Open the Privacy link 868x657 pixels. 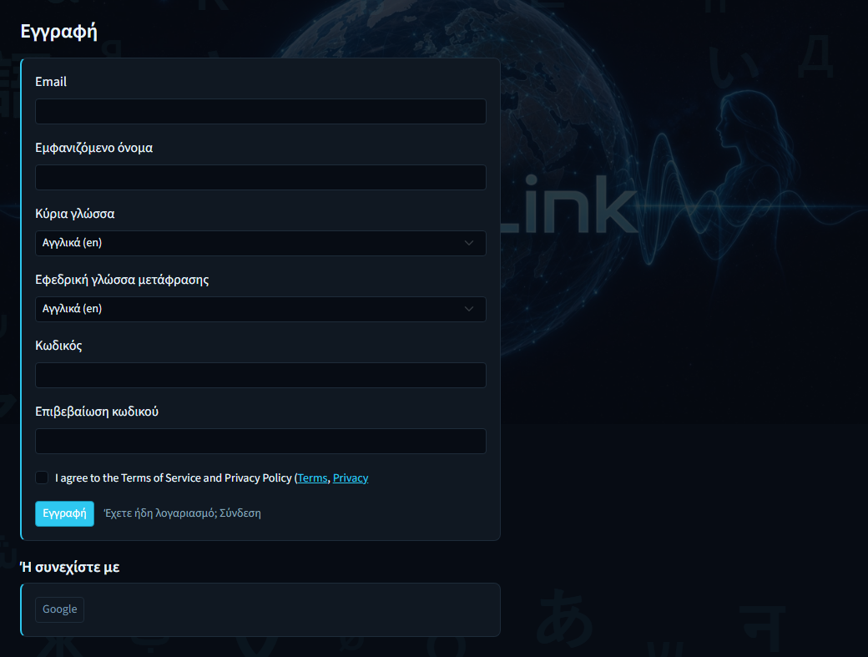[x=351, y=478]
